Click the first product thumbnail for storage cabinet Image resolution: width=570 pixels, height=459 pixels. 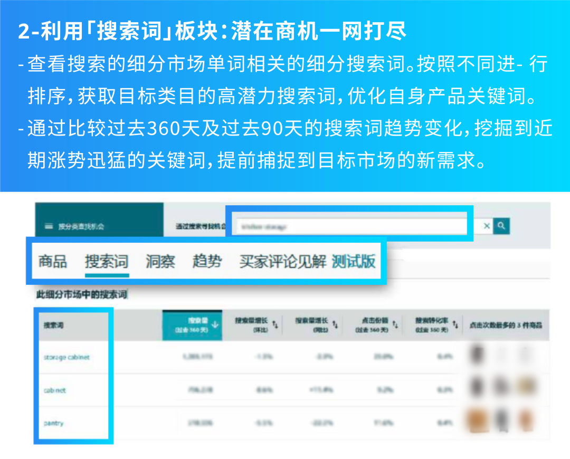point(476,354)
